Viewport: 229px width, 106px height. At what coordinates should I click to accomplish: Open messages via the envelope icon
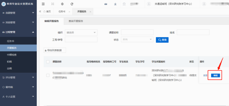tap(106, 4)
